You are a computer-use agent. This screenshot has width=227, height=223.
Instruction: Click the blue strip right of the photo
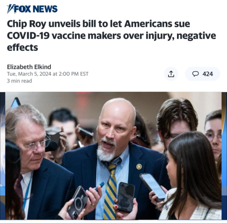(224, 156)
